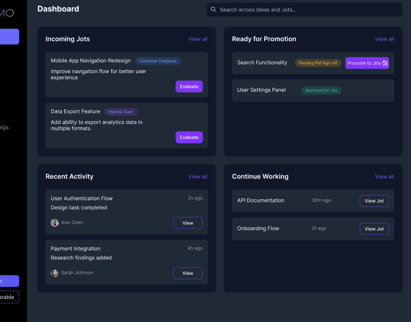The width and height of the screenshot is (411, 322).
Task: View the Payment Integration activity
Action: coord(188,273)
